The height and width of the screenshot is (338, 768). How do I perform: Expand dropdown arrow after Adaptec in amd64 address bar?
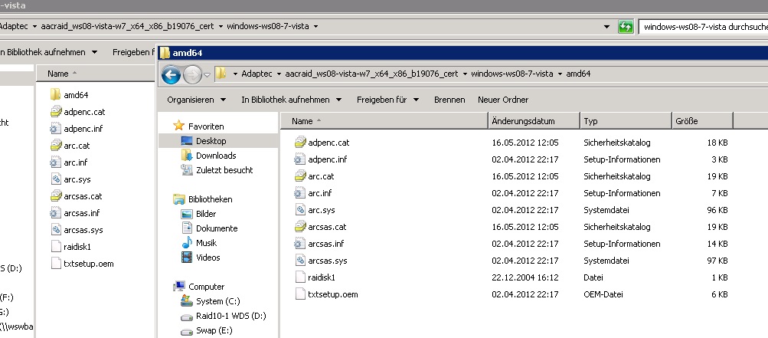click(x=279, y=74)
